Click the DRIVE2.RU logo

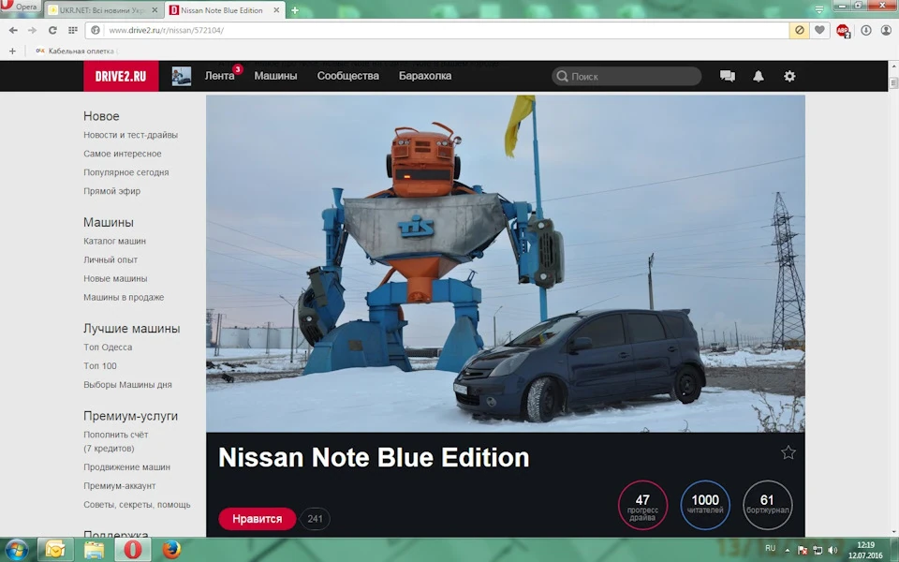(121, 76)
